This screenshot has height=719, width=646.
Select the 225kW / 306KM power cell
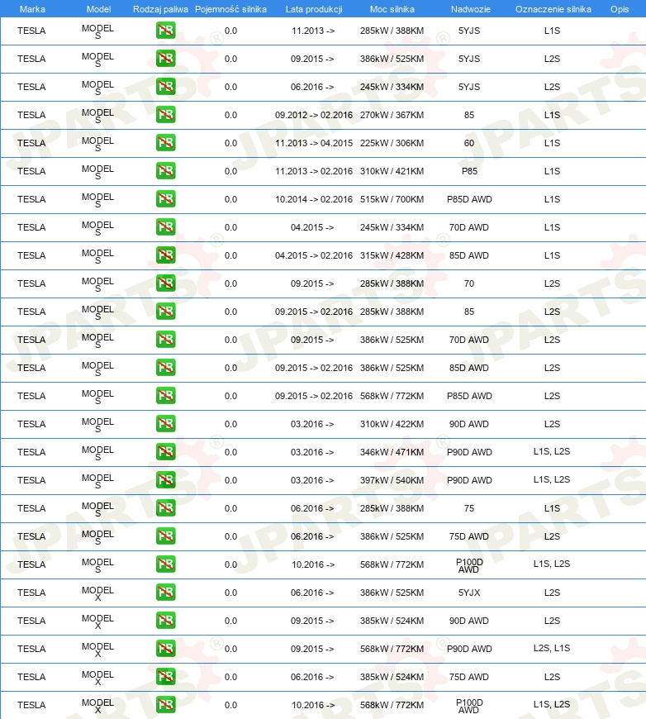pos(392,143)
